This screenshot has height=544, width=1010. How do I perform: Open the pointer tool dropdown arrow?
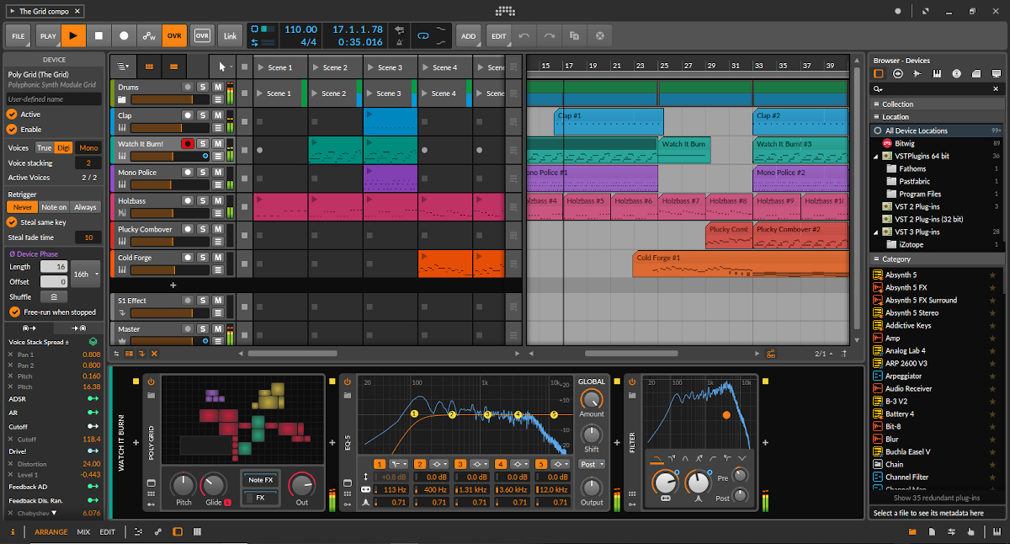[231, 67]
